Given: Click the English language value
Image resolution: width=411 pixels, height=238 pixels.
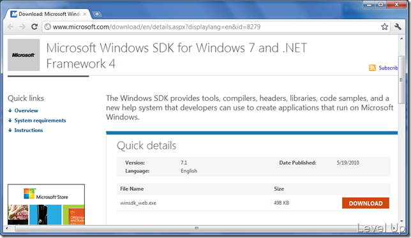Looking at the screenshot, I should [189, 171].
